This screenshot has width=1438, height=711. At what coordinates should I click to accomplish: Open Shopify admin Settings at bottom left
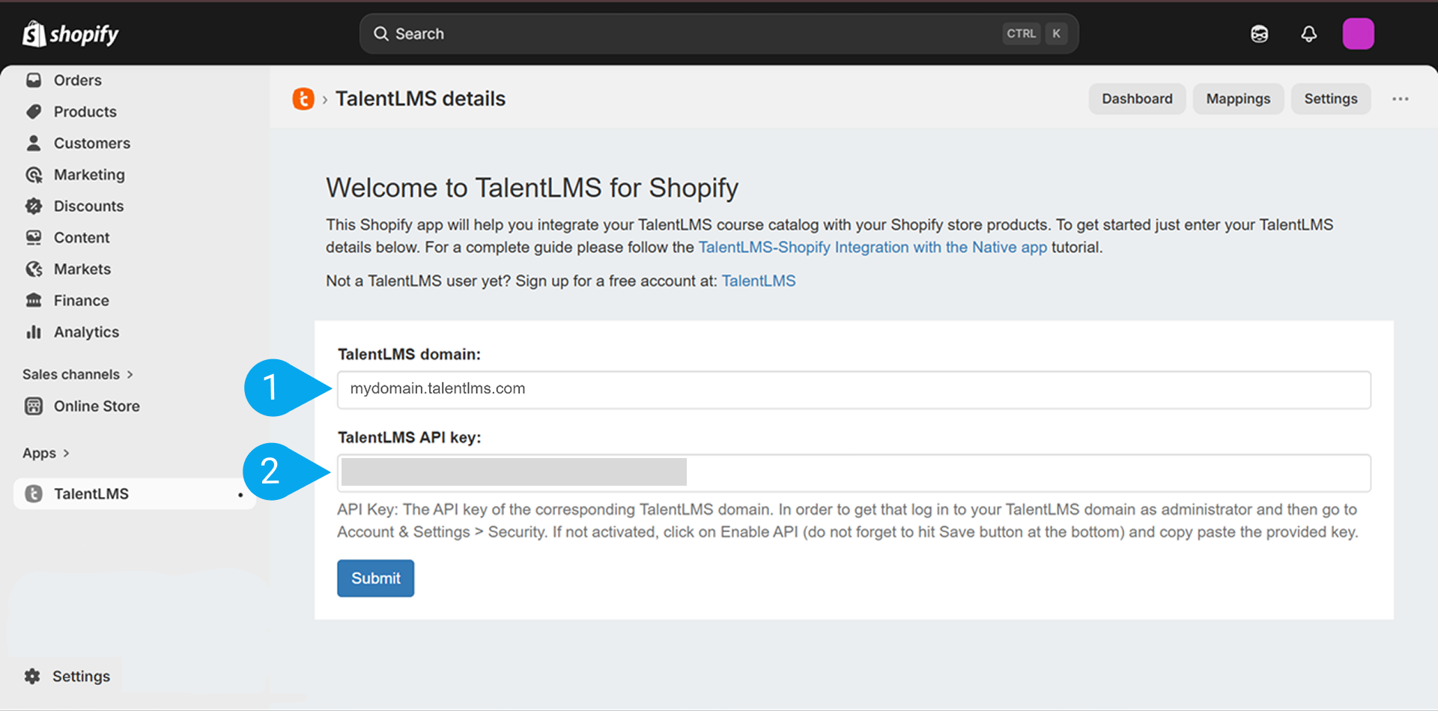[x=81, y=677]
